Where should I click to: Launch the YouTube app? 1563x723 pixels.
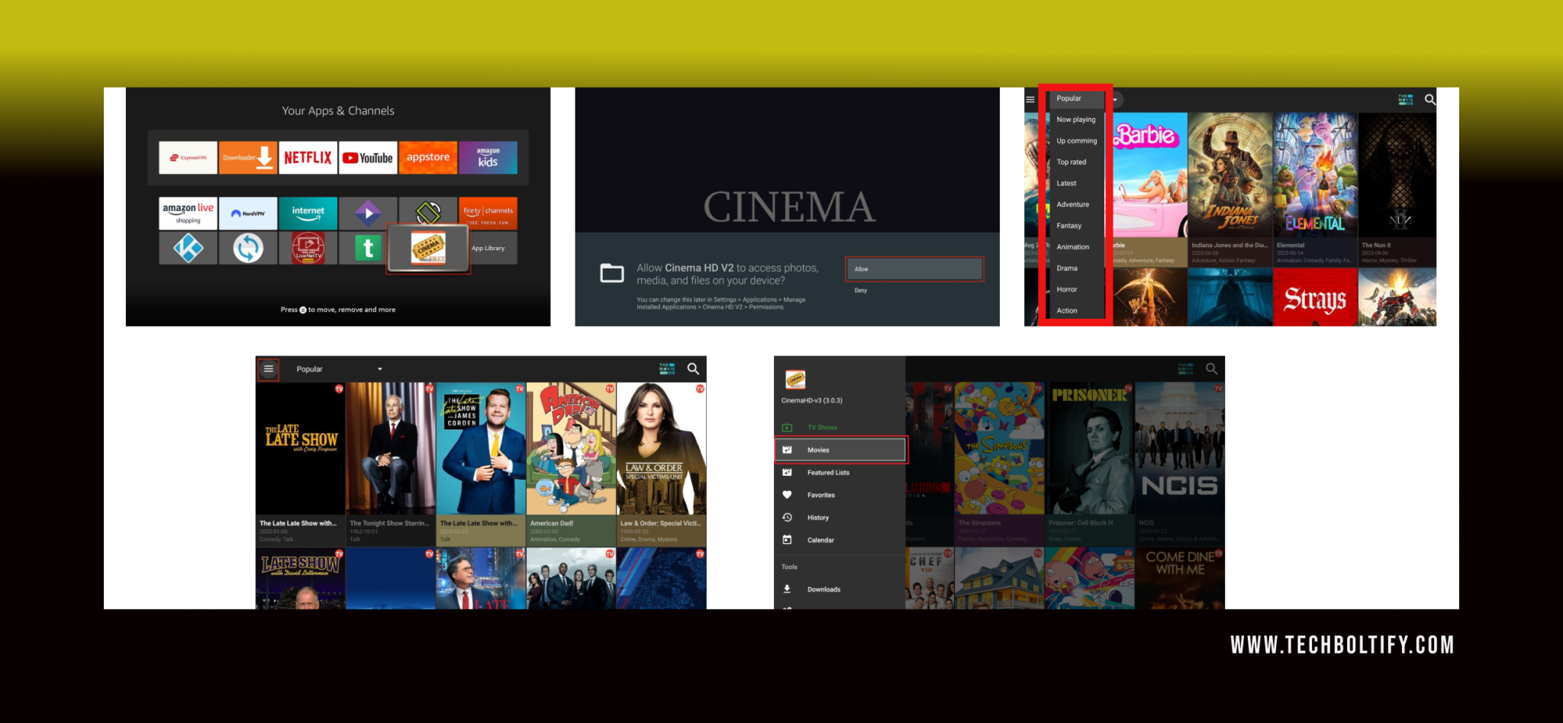point(368,157)
